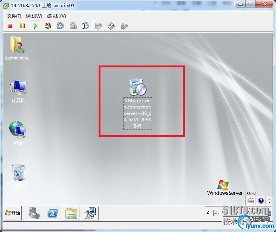Take a snapshot of the virtual machine
Screen dimensions: 276x232
pyautogui.click(x=60, y=26)
